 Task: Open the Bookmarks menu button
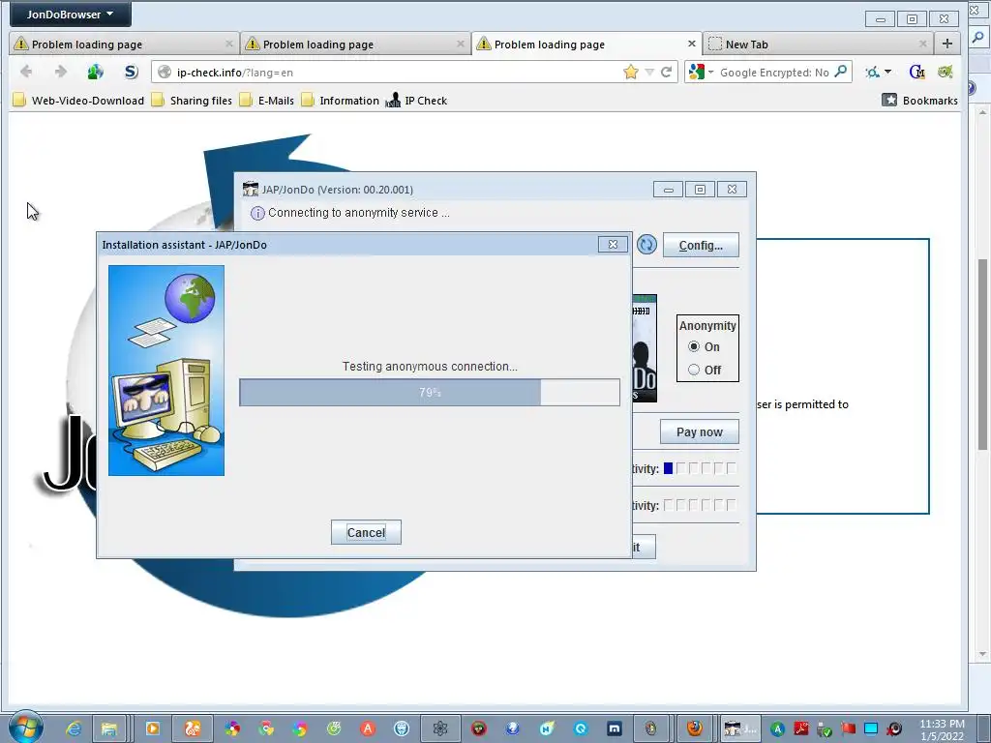pos(919,101)
